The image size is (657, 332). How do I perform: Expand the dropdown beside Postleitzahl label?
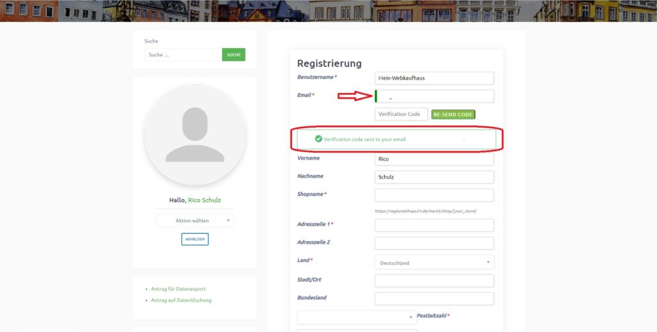tap(357, 317)
